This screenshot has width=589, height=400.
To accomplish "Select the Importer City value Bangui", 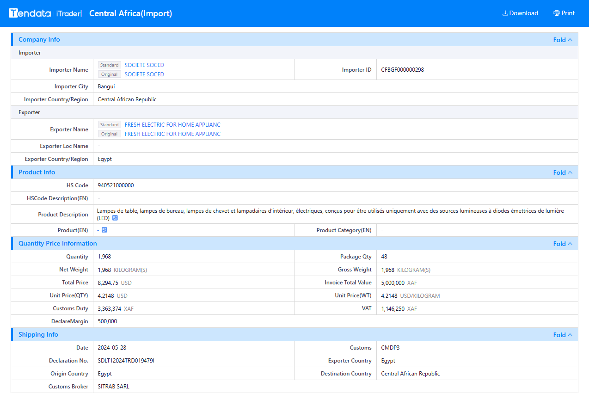I will (x=106, y=86).
